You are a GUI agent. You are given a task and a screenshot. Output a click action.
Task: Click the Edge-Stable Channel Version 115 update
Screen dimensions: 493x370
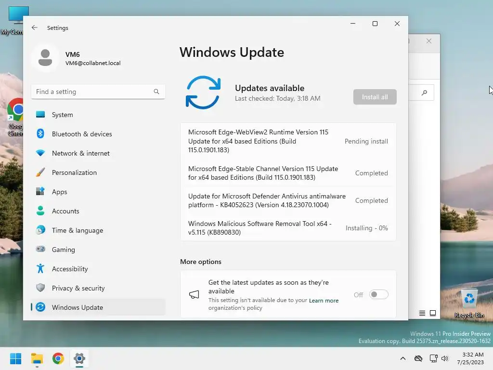(288, 173)
